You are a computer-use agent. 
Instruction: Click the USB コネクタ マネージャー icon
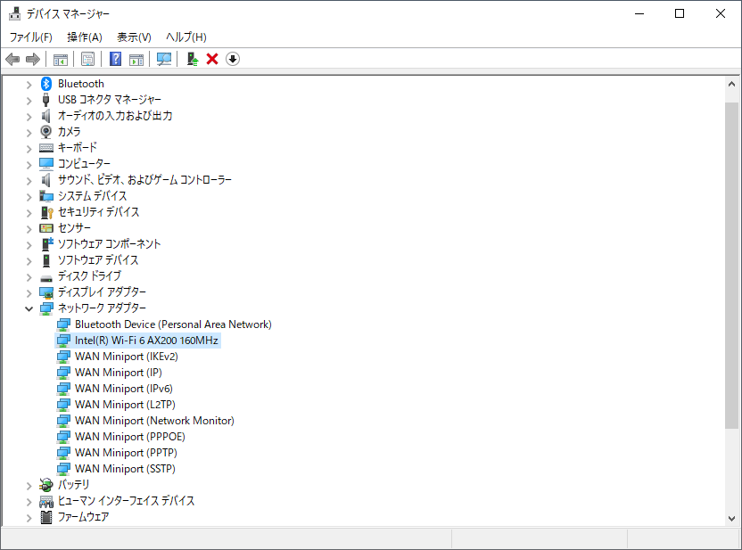[x=45, y=100]
